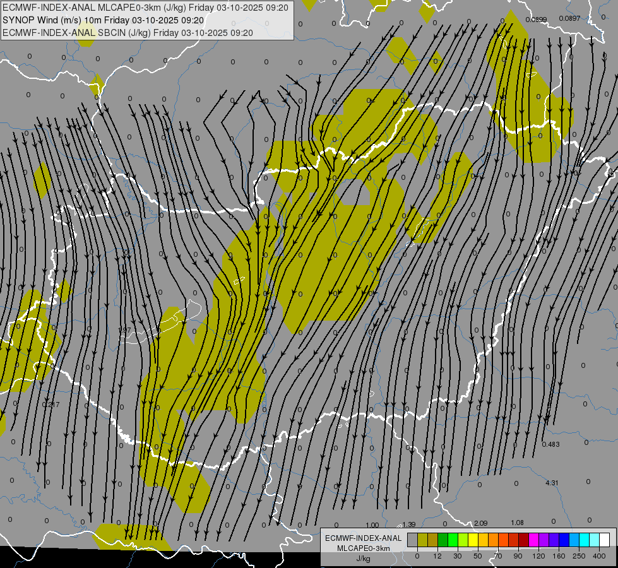Click the magenta legend swatch

[x=534, y=540]
